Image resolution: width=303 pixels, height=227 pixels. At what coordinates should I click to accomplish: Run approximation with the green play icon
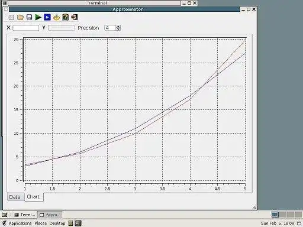click(x=38, y=17)
